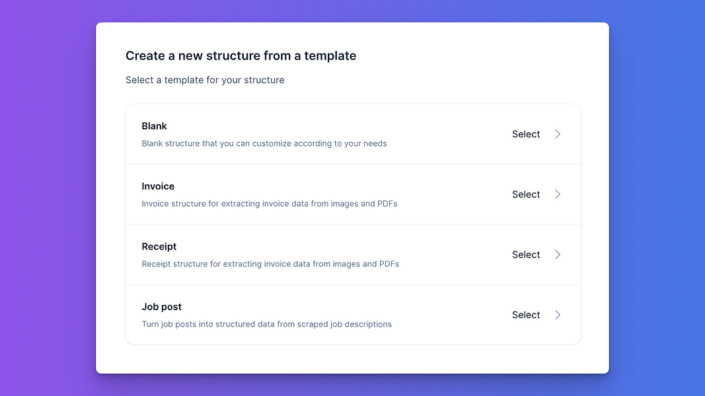
Task: Click the chevron arrow in the Invoice row
Action: (558, 195)
